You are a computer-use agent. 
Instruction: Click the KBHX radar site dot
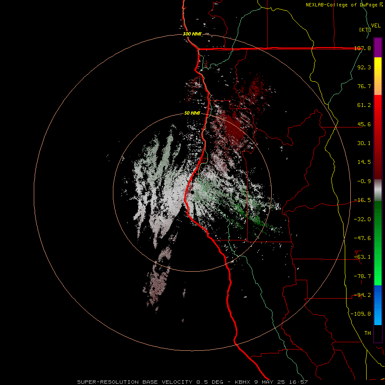click(192, 192)
